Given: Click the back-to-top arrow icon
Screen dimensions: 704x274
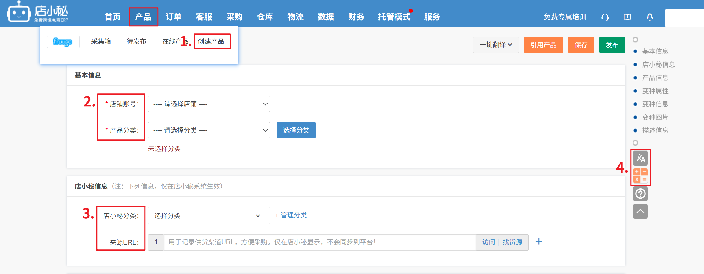Looking at the screenshot, I should click(x=640, y=211).
